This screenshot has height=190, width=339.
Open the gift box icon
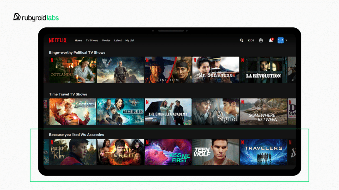[x=261, y=40]
